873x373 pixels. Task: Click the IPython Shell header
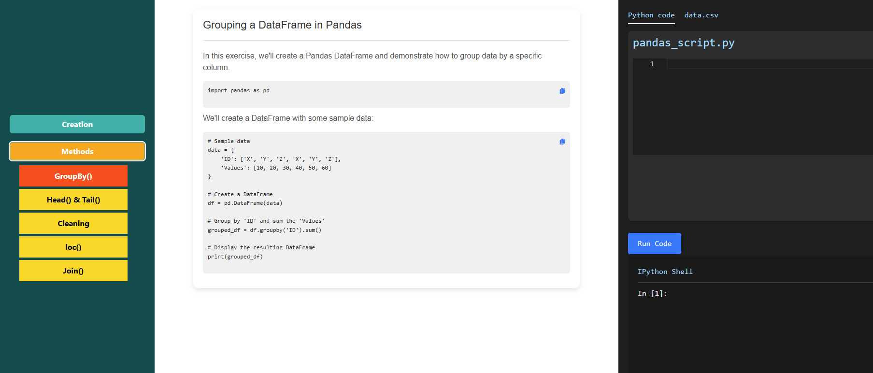coord(665,272)
